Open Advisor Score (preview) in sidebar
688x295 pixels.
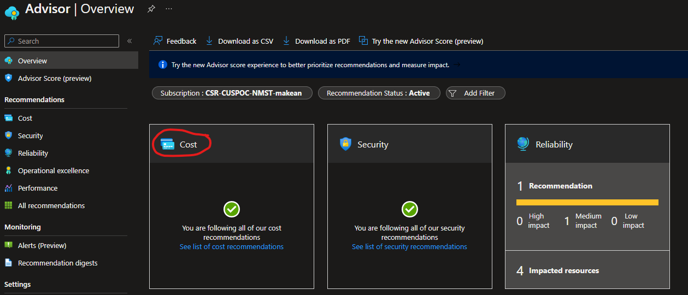[x=54, y=78]
